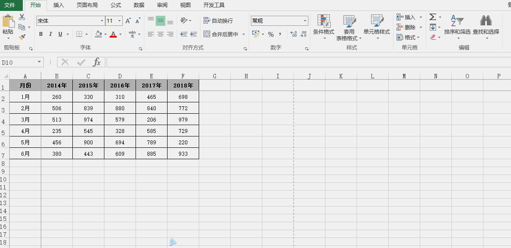
Task: Click the Clear eraser icon
Action: tap(433, 37)
